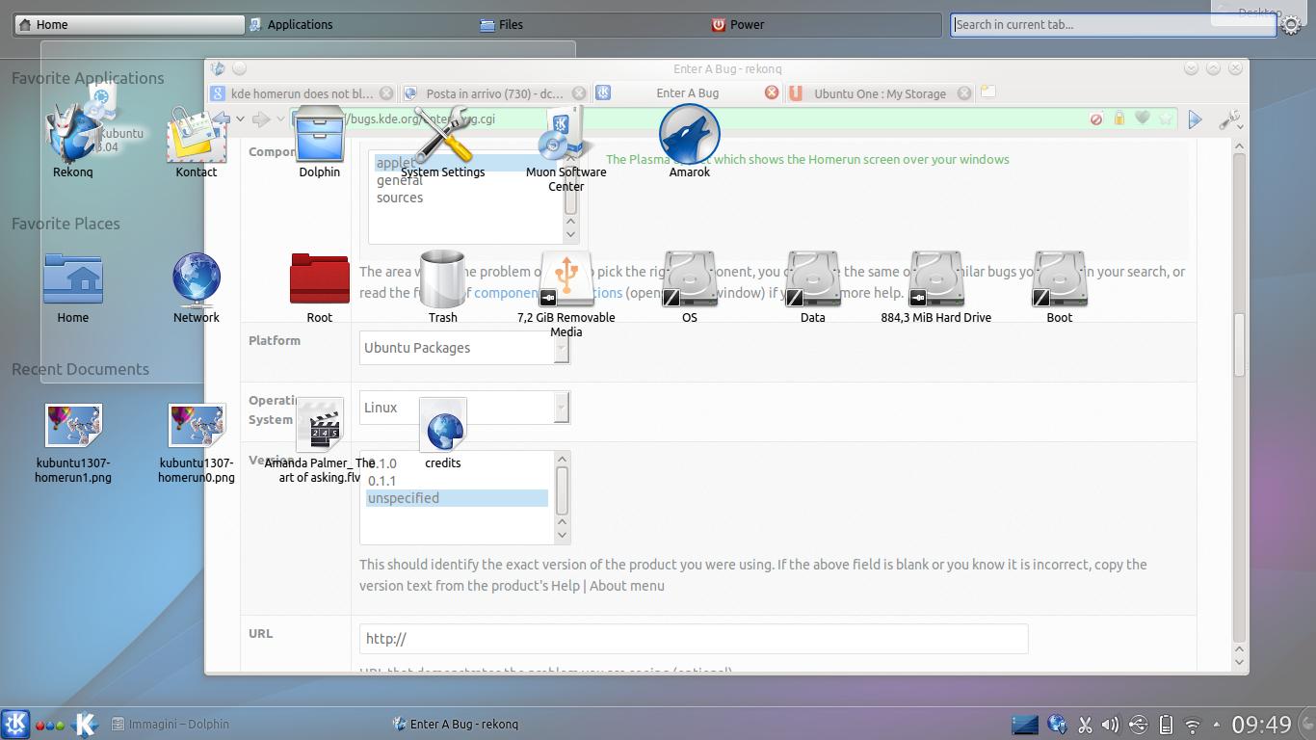Open kubuntu1307-homerun1.png recent document
Screen dimensions: 1316x740
72,441
